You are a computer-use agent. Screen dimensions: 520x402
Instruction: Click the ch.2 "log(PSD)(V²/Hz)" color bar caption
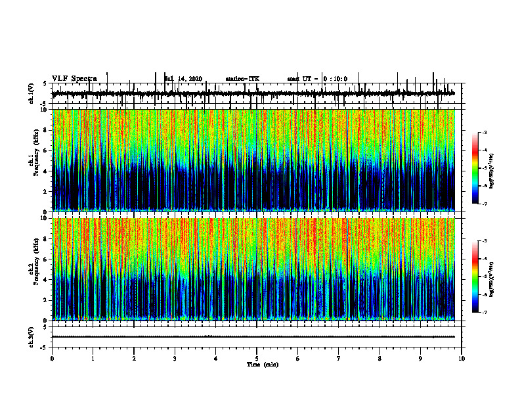coord(492,280)
